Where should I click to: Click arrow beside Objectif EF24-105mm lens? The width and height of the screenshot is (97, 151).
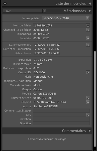(x=88, y=102)
